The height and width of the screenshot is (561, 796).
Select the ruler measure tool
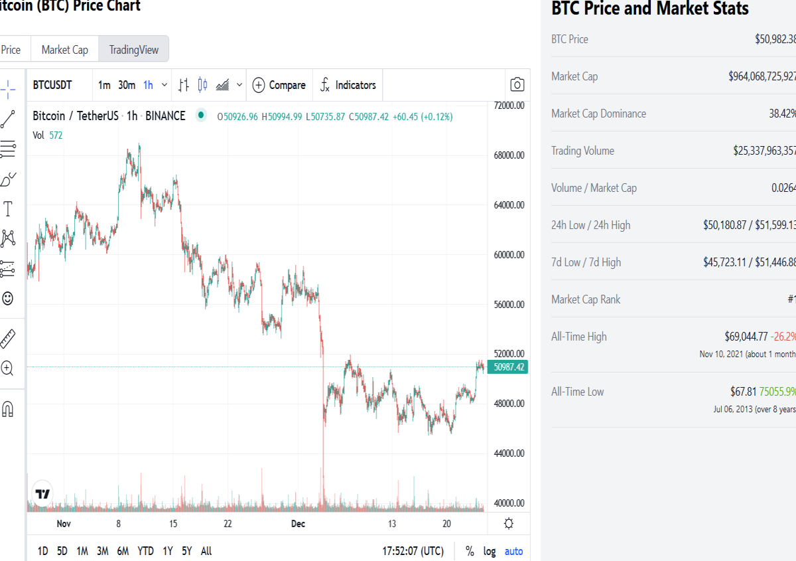click(x=8, y=339)
